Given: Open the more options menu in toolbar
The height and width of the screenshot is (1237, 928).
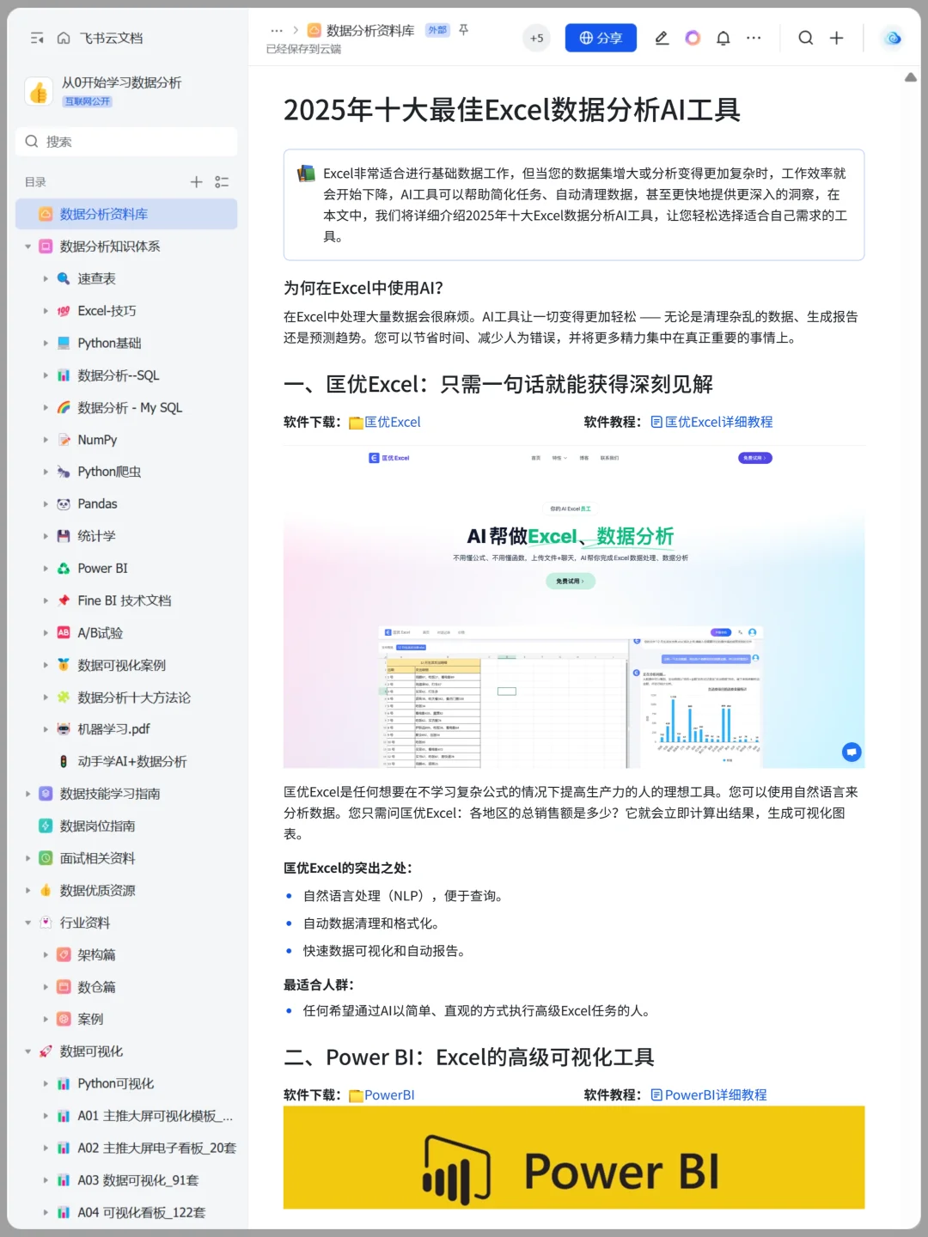Looking at the screenshot, I should [x=754, y=38].
